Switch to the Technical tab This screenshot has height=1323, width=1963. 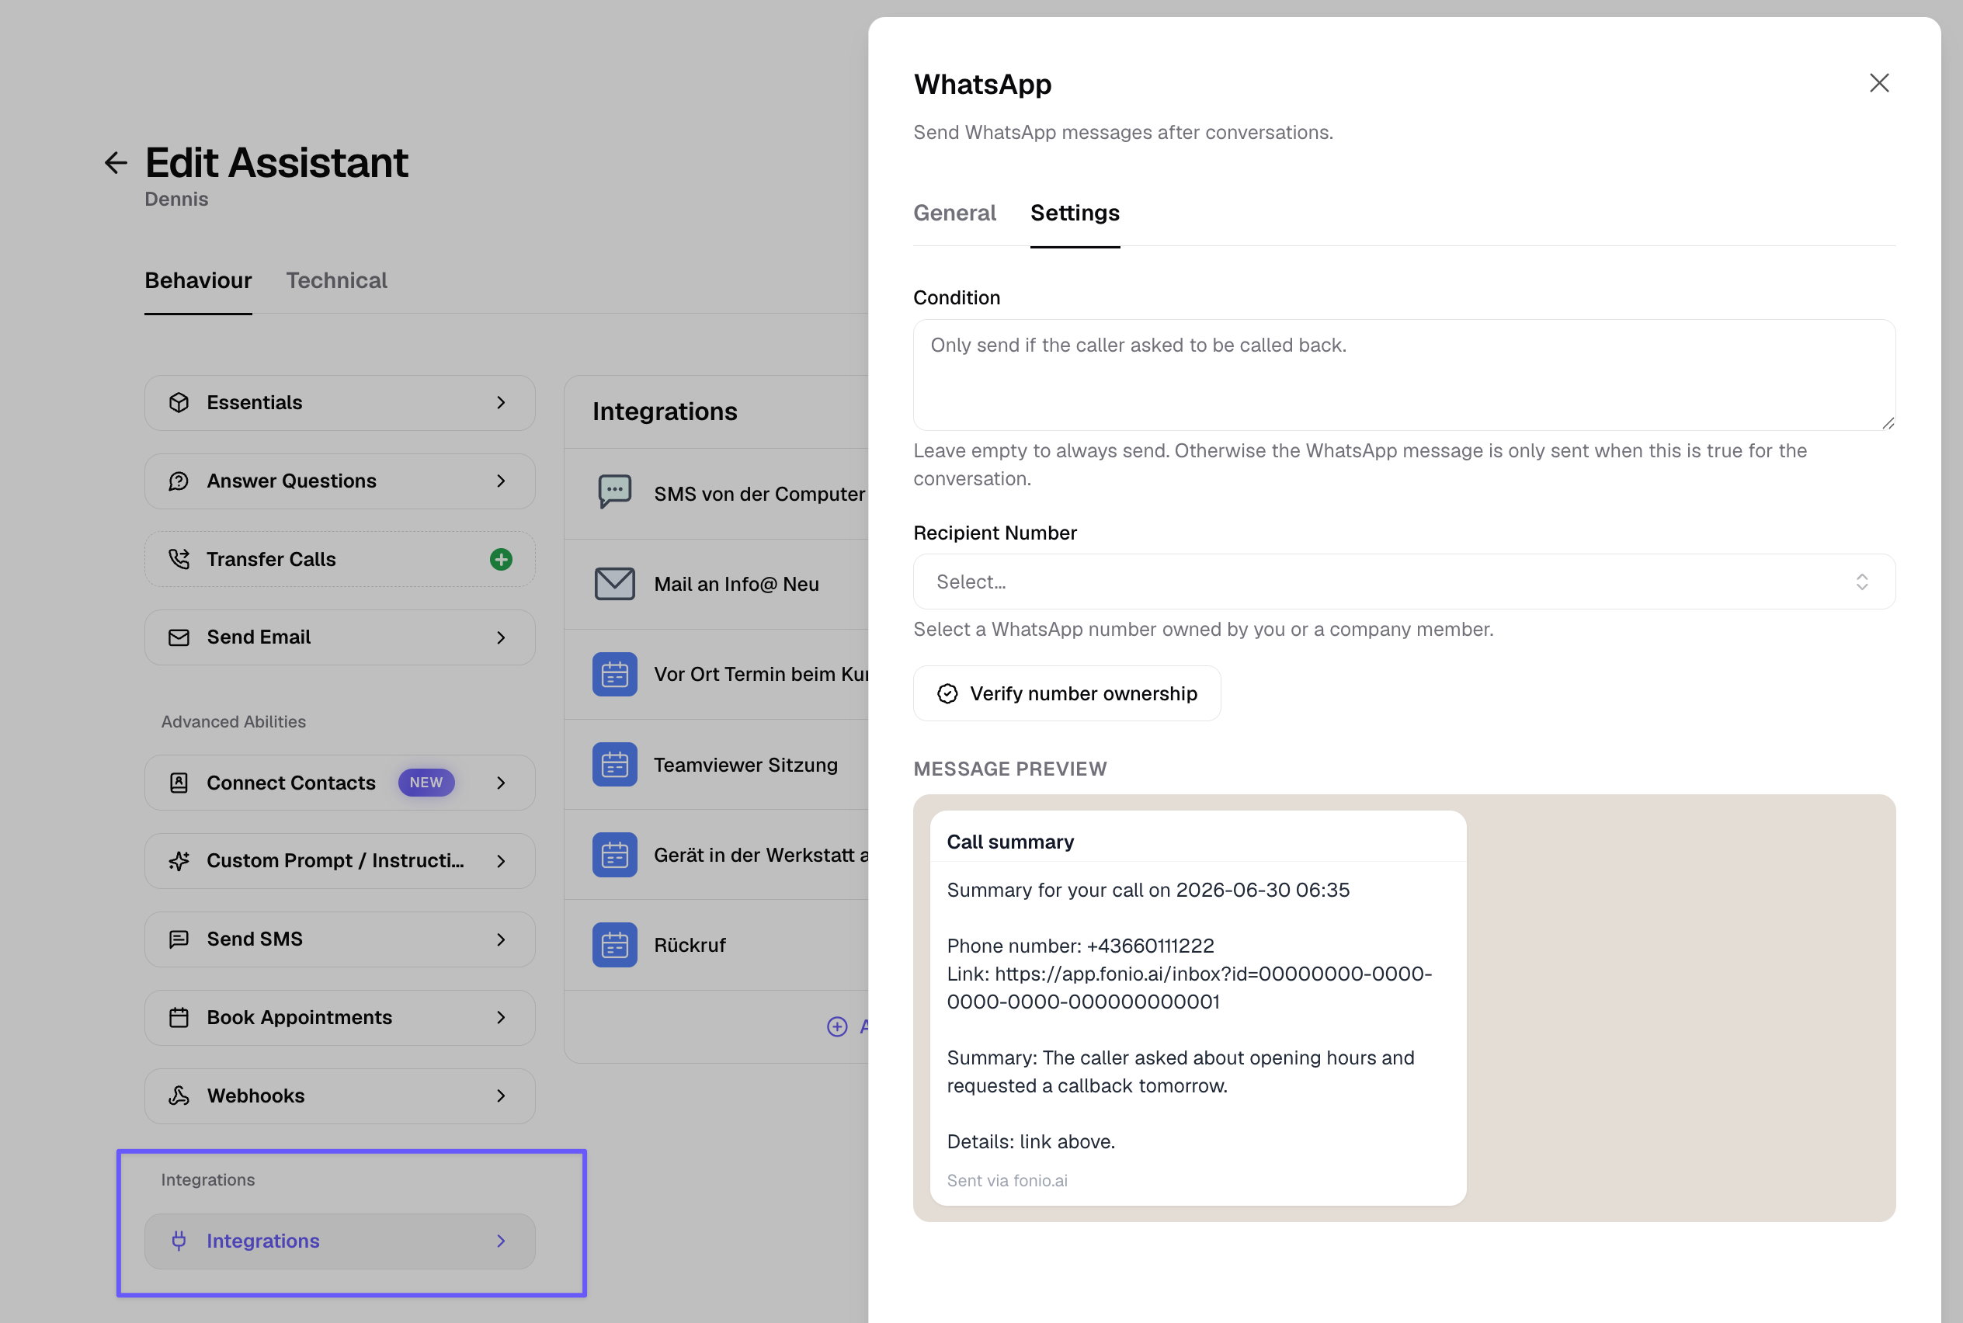pos(337,280)
